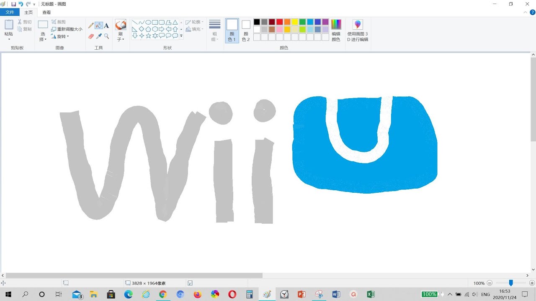Open Calculator from the taskbar

(250, 294)
